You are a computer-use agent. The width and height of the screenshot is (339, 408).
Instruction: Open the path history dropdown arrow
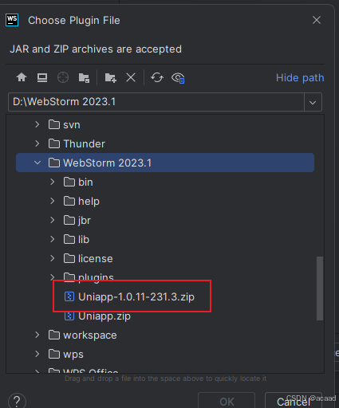click(x=313, y=102)
